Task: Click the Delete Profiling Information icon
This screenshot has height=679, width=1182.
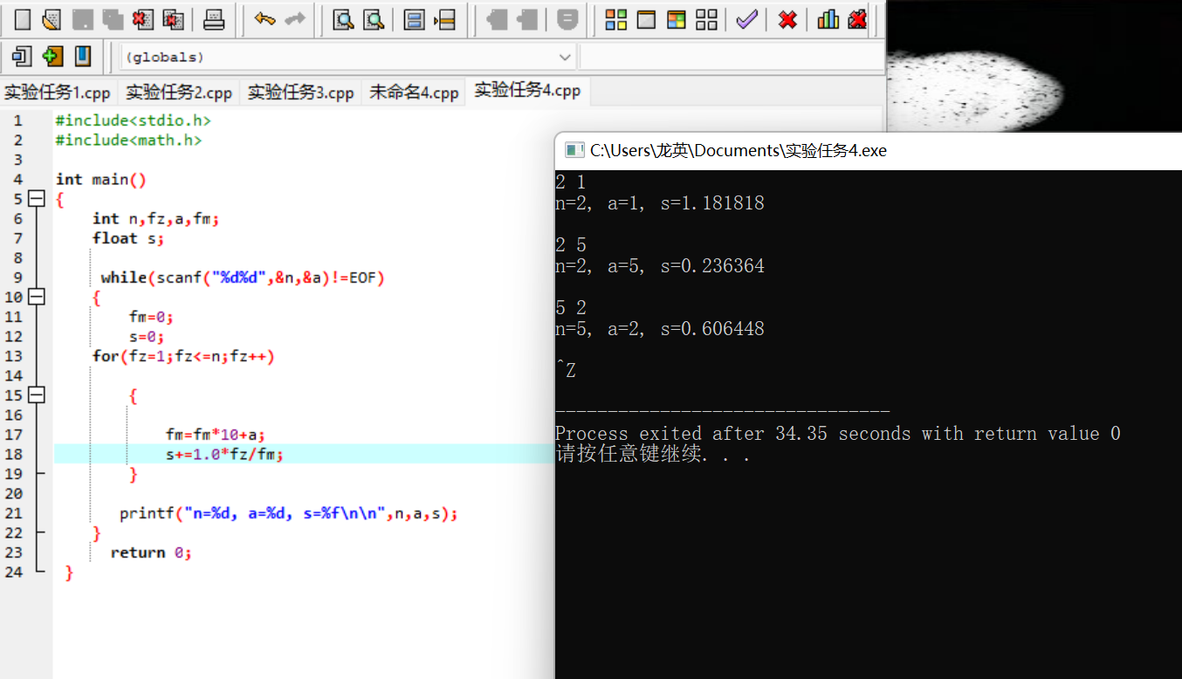Action: click(858, 19)
